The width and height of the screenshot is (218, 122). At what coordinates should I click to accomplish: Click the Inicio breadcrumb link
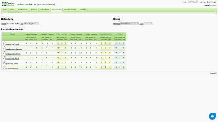4,13
